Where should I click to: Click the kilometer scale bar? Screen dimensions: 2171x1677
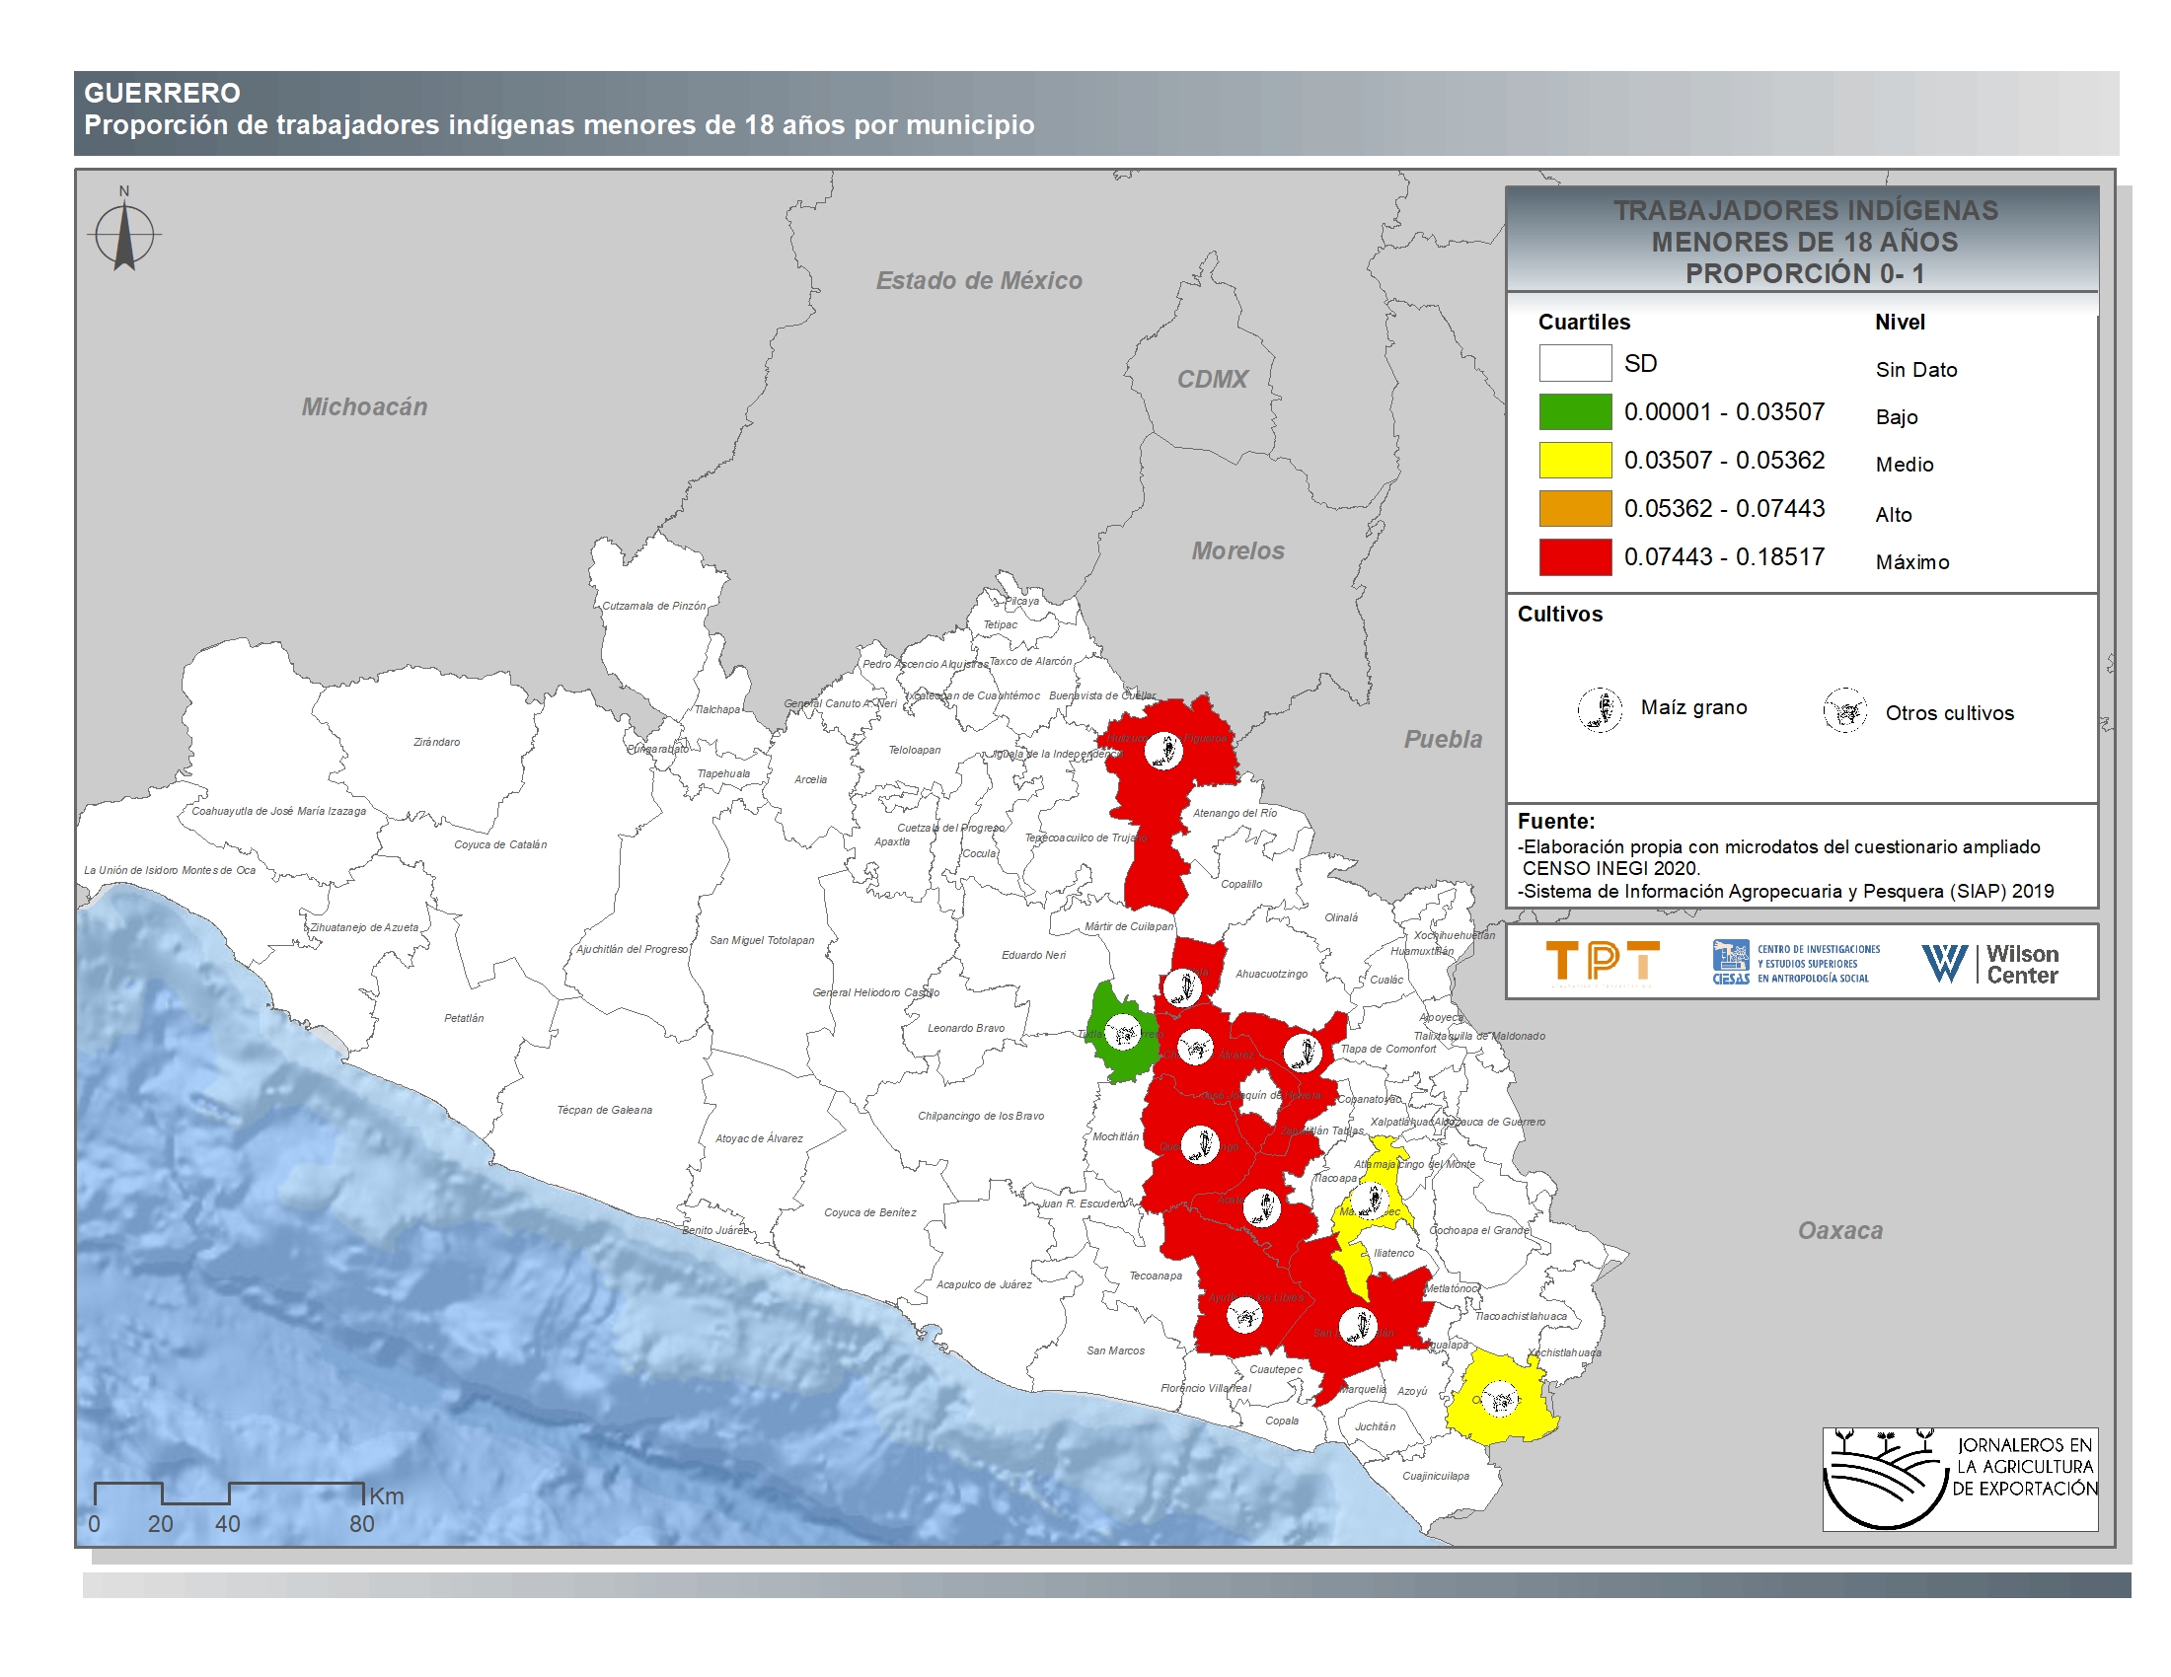coord(229,1493)
